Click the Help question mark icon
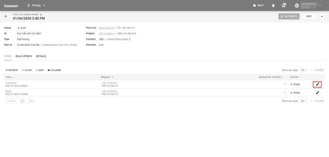Image resolution: width=329 pixels, height=157 pixels. pos(254,5)
